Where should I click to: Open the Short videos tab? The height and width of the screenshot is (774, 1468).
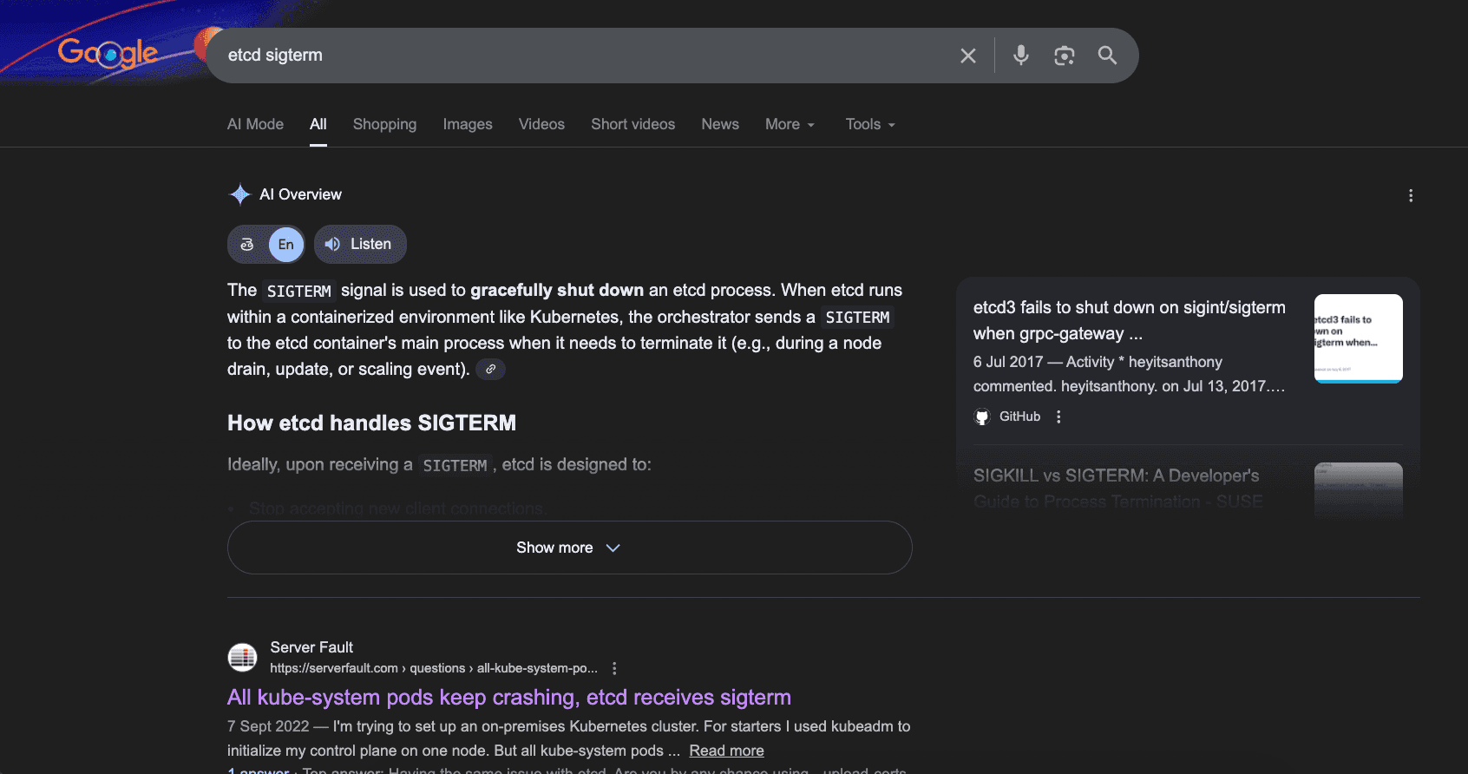point(632,124)
